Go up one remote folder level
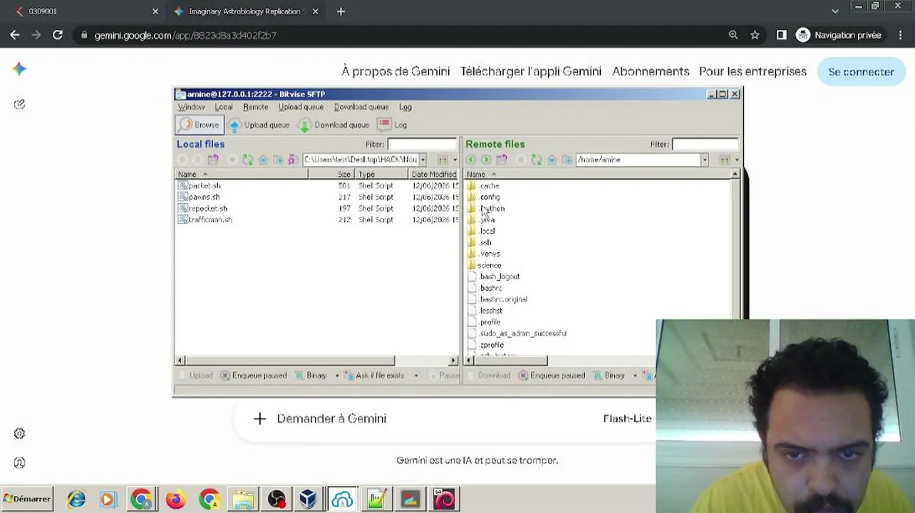This screenshot has width=915, height=513. [502, 160]
